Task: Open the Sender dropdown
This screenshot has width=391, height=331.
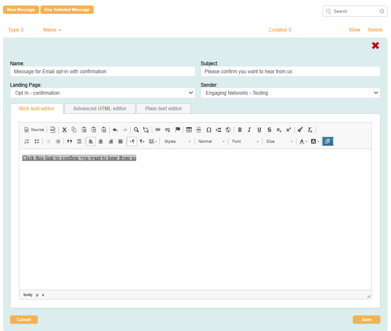Action: 290,93
